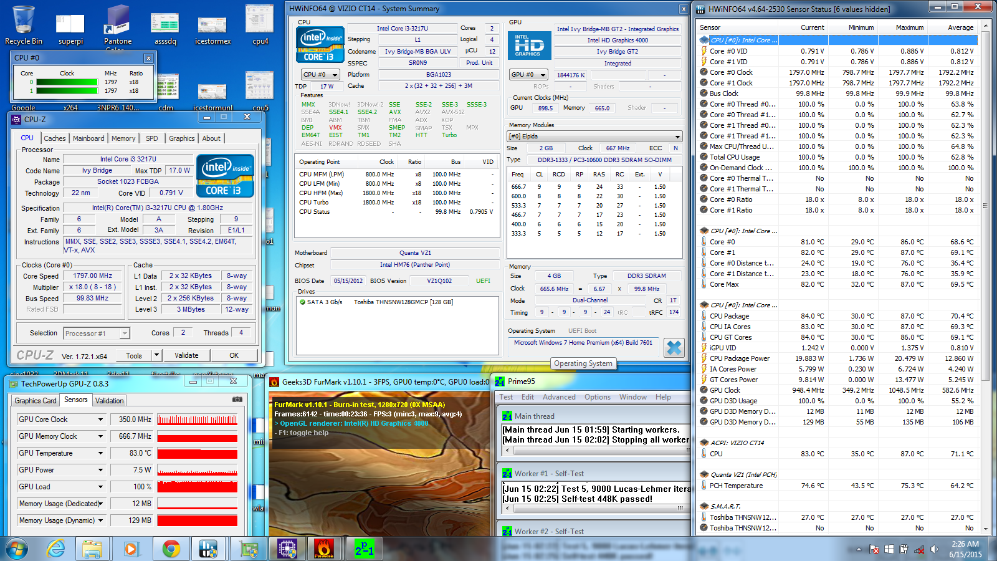This screenshot has height=561, width=997.
Task: Click the GPU Load red history graph
Action: [198, 487]
